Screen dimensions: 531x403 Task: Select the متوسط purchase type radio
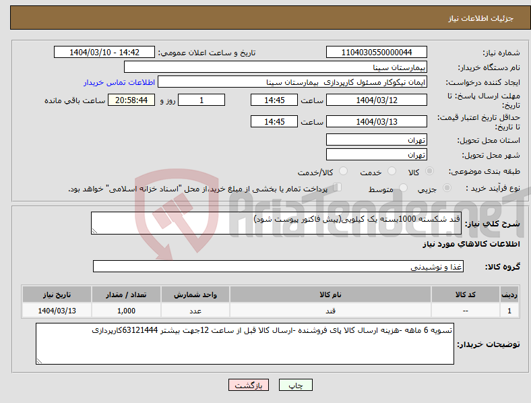404,187
